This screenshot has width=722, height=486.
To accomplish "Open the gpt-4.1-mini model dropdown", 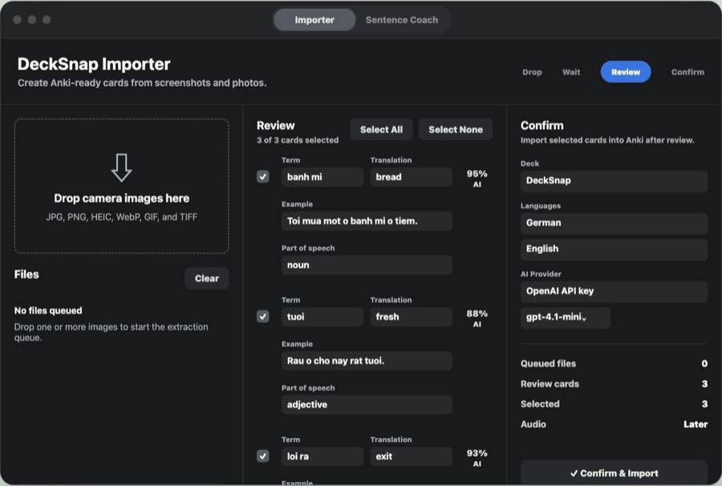I will coord(566,318).
